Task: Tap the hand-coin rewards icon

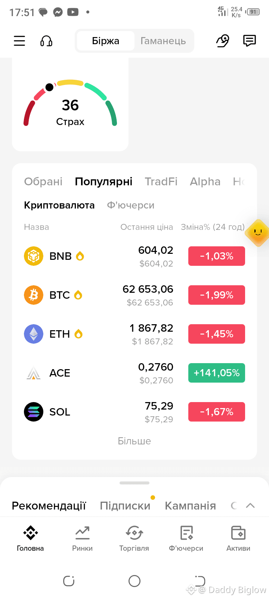Action: pos(223,40)
